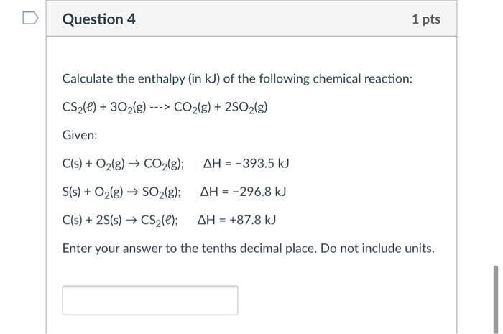Click the "Do not include units." sentence

377,249
